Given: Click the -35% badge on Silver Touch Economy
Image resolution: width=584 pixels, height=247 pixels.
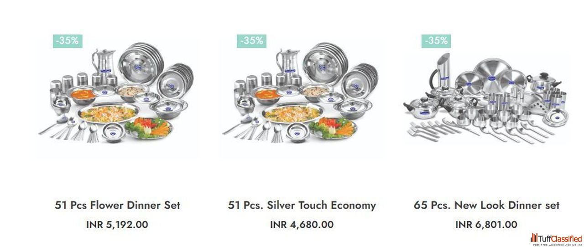Looking at the screenshot, I should 251,40.
